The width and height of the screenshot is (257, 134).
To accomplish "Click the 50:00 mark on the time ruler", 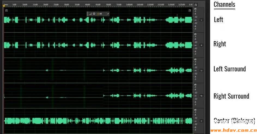I will tap(108, 5).
